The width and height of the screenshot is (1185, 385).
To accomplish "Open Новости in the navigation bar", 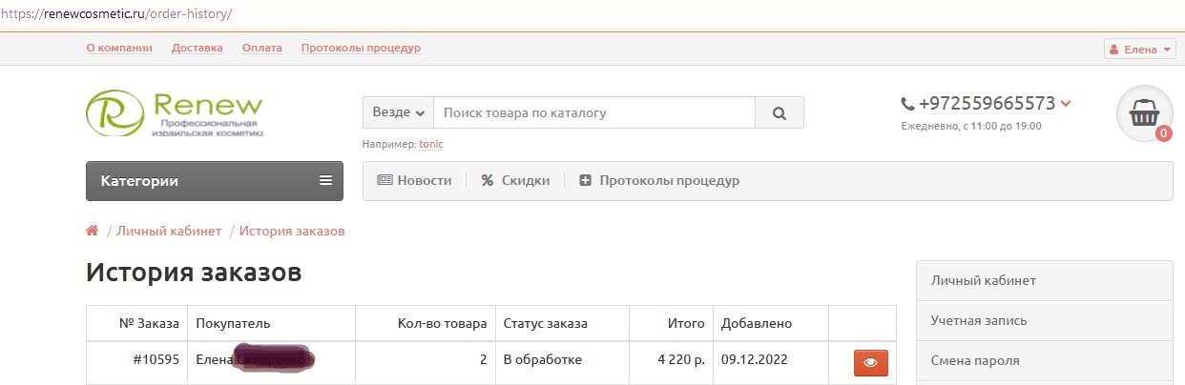I will pos(414,180).
